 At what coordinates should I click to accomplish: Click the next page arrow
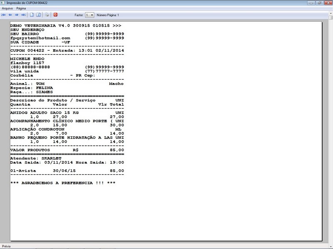[x=17, y=15]
